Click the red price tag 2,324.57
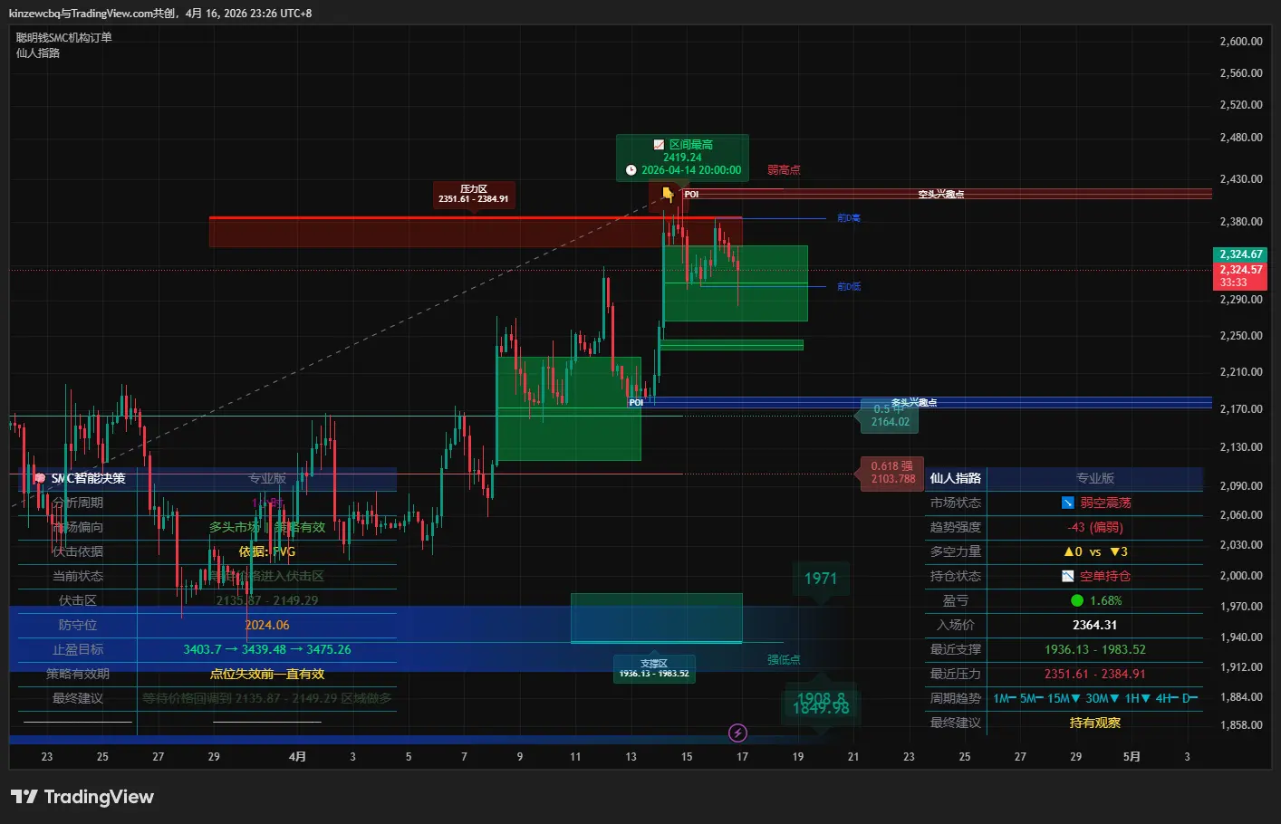 [1240, 270]
